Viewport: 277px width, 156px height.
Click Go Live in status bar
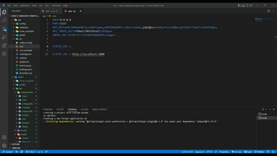coord(237,152)
